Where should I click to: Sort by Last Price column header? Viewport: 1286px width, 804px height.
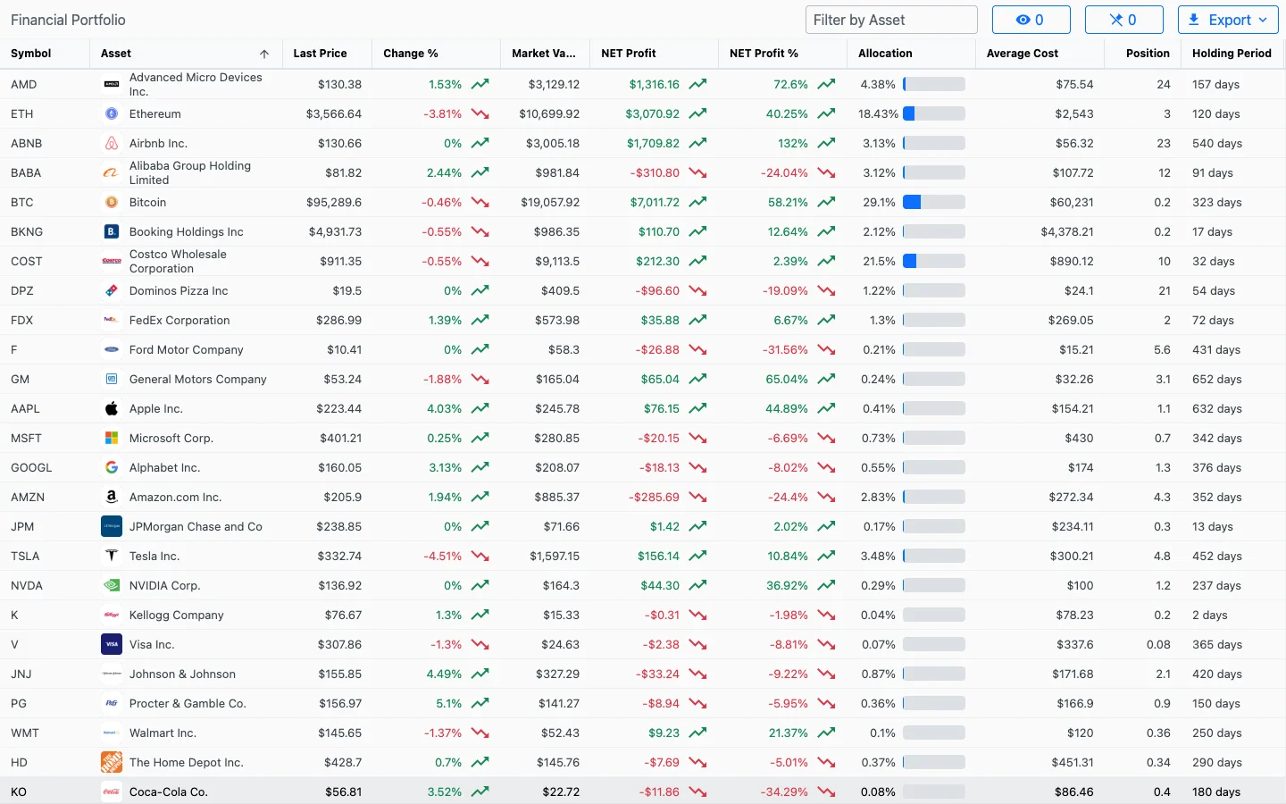click(327, 54)
